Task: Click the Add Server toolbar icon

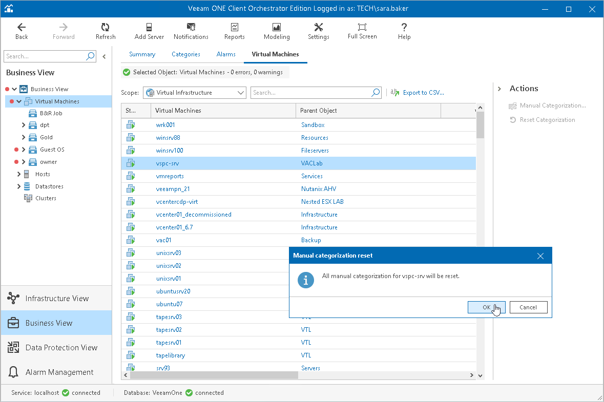Action: coord(149,31)
